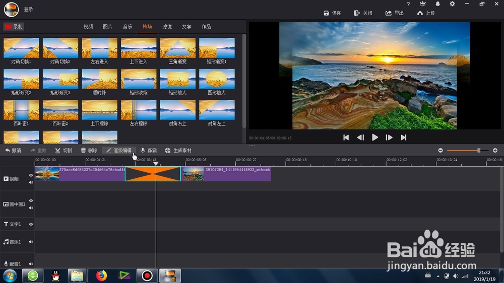
Task: Click the Login (登录) link
Action: pyautogui.click(x=29, y=9)
